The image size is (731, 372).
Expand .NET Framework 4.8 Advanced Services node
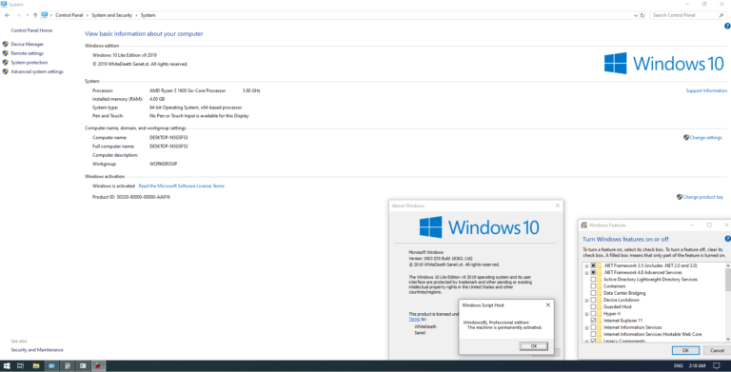pyautogui.click(x=586, y=273)
